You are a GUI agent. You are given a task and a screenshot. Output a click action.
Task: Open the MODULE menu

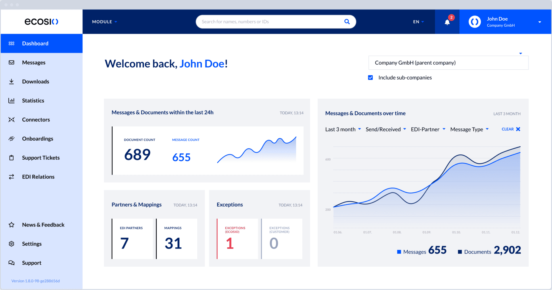(x=104, y=21)
